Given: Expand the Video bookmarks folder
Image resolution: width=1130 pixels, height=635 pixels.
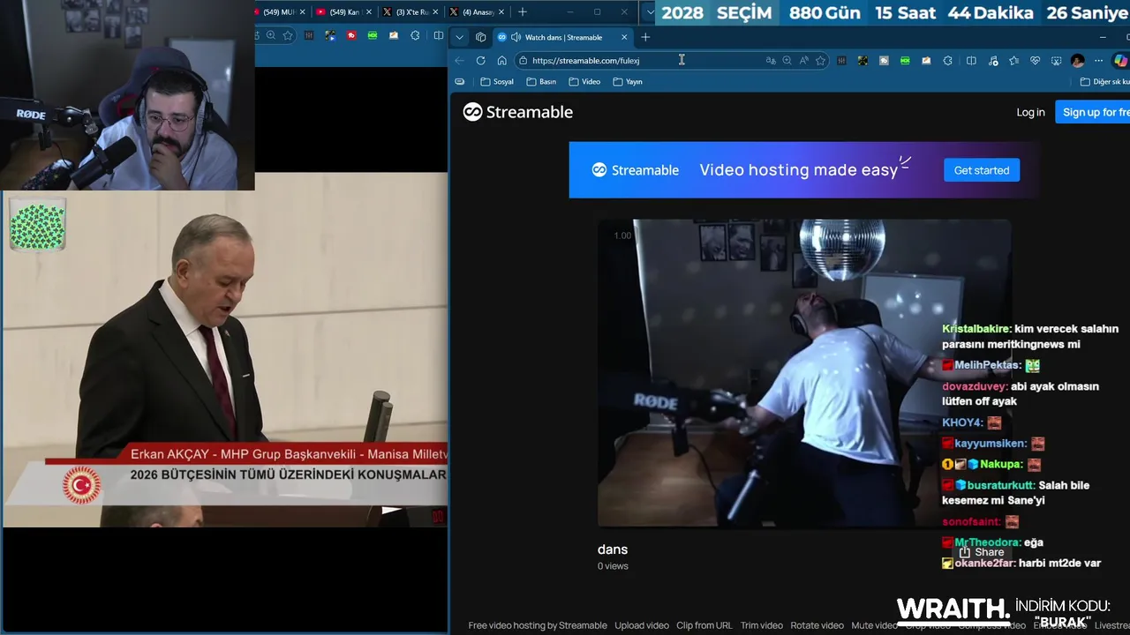Looking at the screenshot, I should (584, 81).
